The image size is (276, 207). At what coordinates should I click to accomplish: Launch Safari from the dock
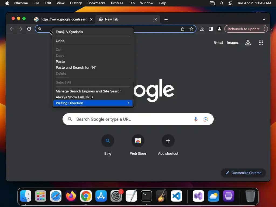(56, 196)
